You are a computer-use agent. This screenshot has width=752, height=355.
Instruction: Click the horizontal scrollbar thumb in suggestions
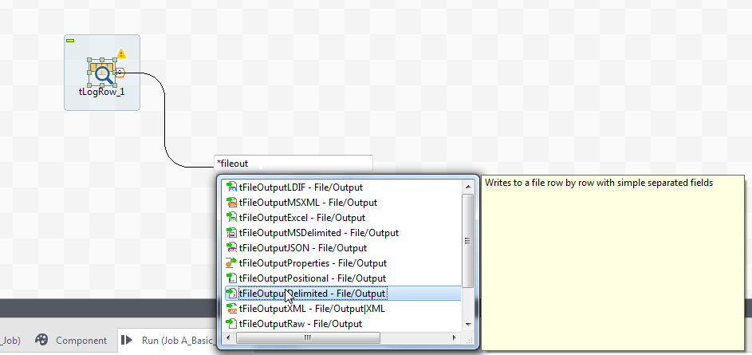click(x=307, y=337)
